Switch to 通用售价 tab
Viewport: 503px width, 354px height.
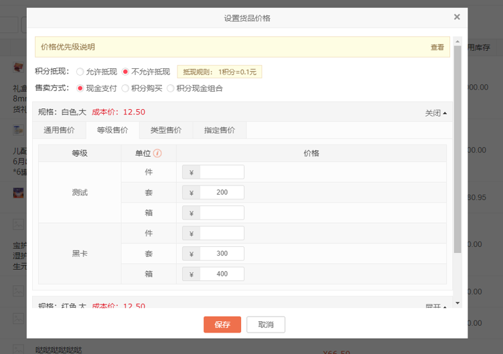[x=60, y=130]
